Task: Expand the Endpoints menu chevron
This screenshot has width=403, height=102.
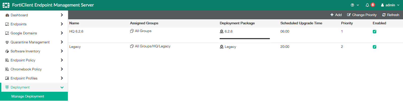Action: pyautogui.click(x=62, y=24)
